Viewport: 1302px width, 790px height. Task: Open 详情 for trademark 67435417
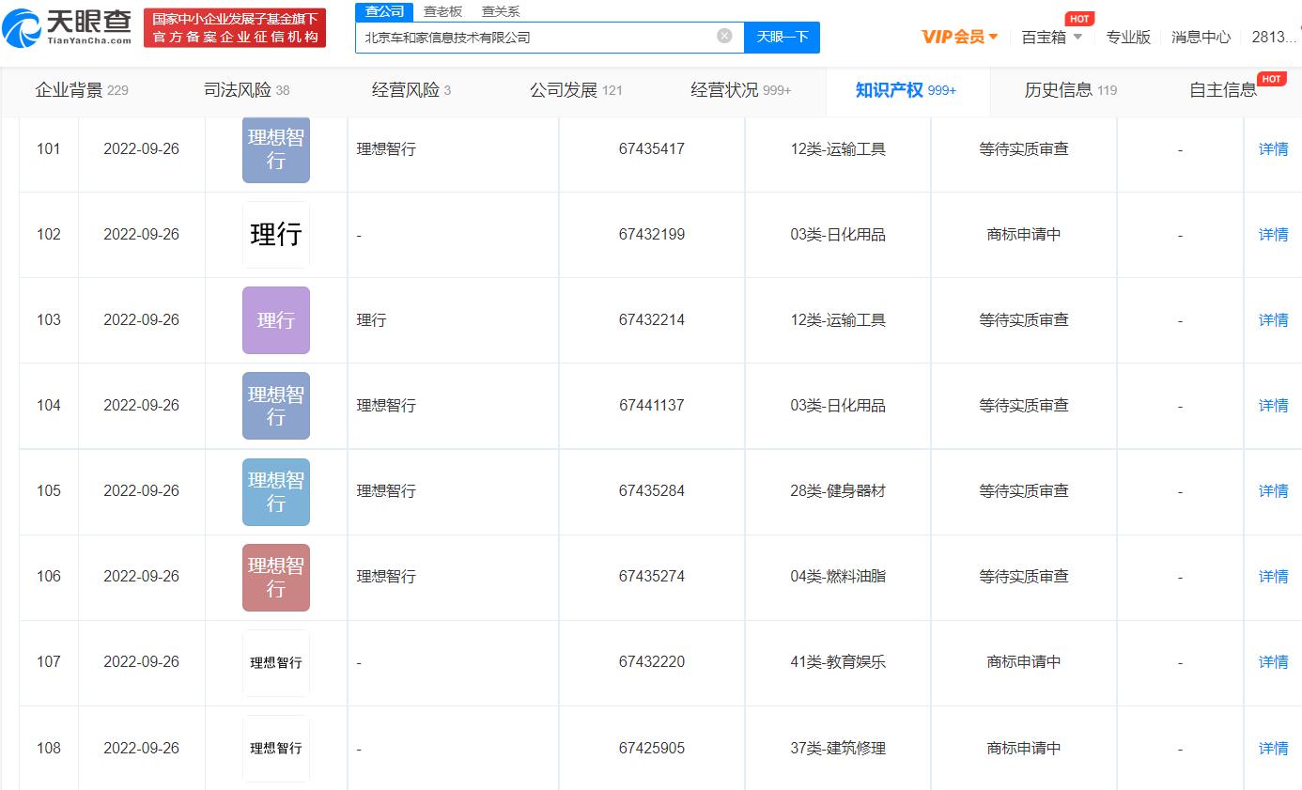coord(1273,149)
